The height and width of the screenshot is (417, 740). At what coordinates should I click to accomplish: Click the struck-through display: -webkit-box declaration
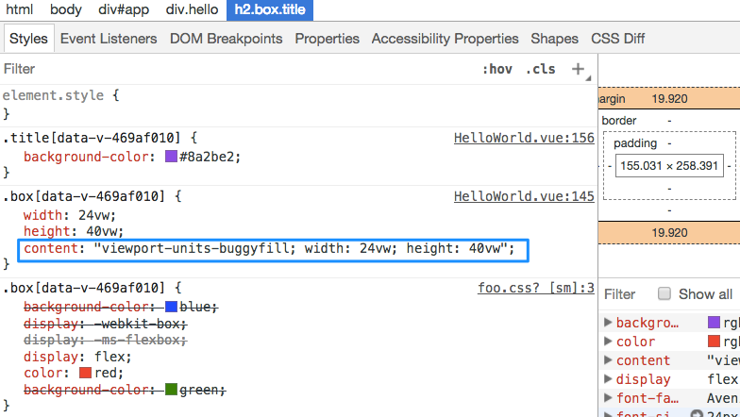(106, 324)
